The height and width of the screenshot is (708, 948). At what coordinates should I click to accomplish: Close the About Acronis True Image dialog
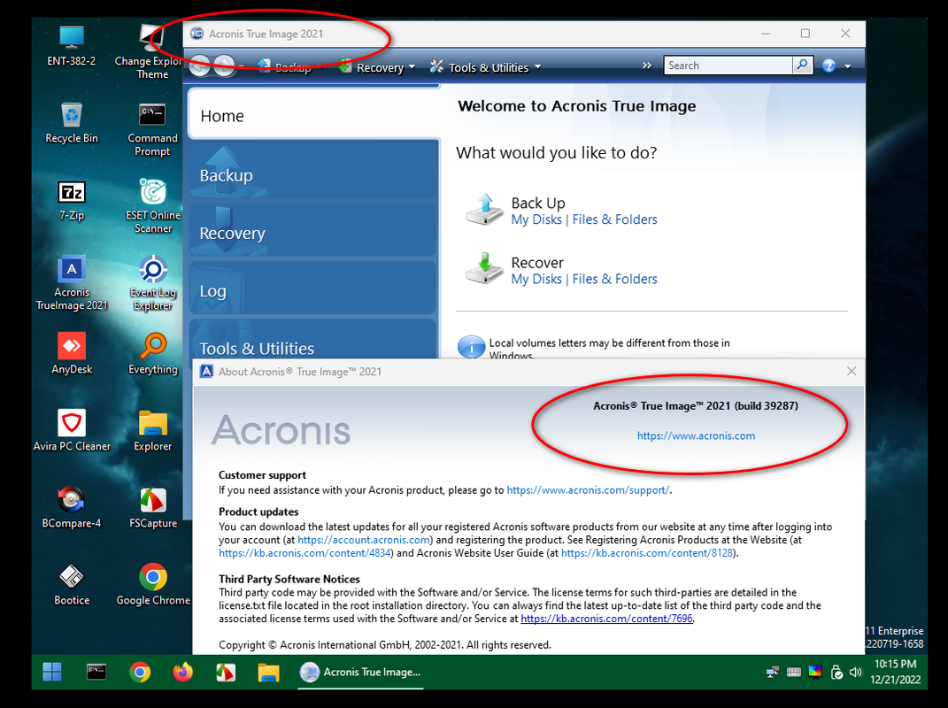pos(852,371)
